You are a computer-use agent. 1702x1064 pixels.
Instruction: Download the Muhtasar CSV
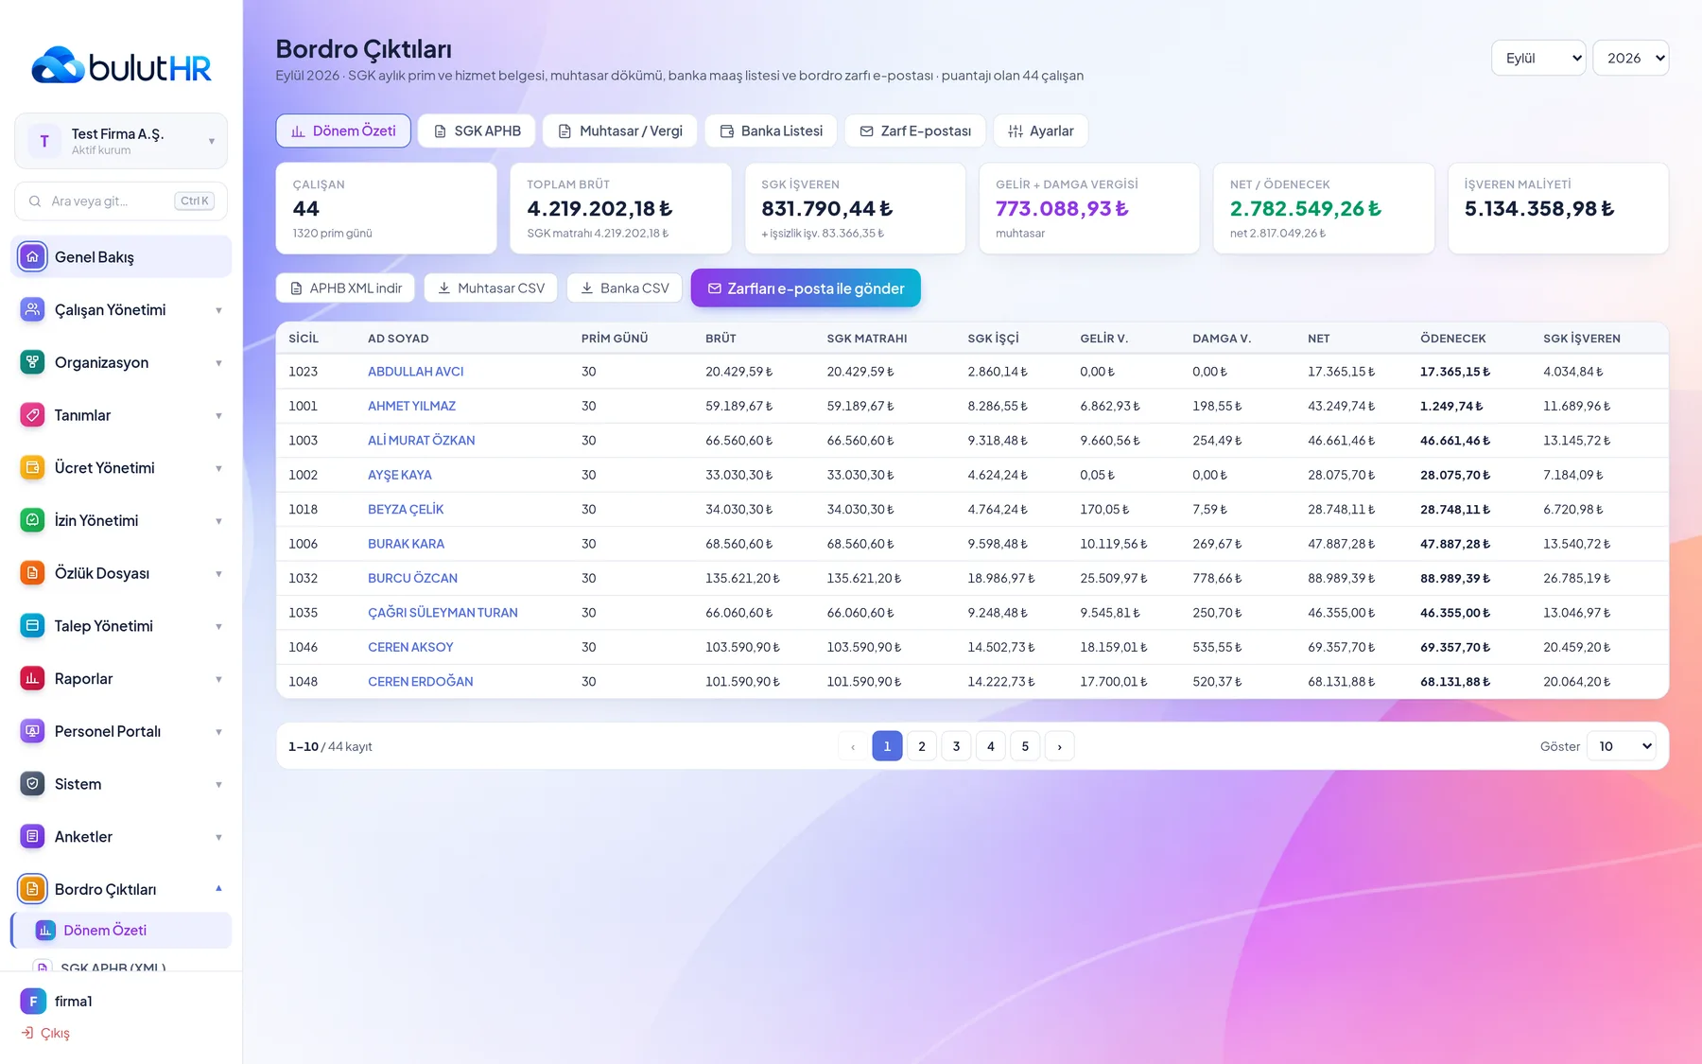[491, 288]
